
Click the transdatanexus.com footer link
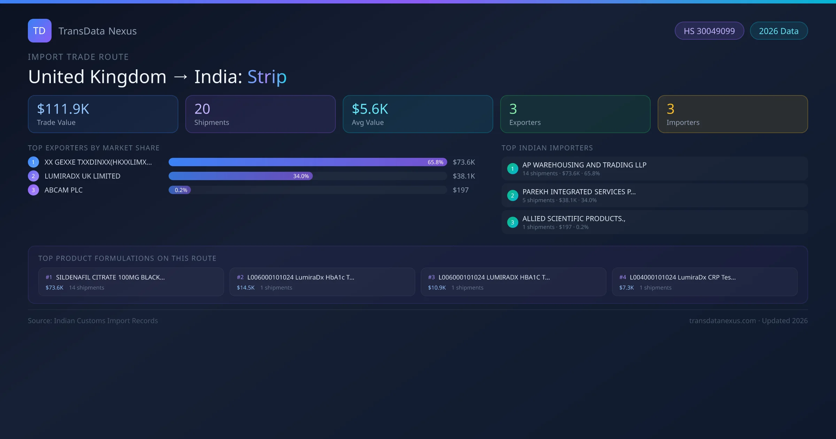pos(722,321)
